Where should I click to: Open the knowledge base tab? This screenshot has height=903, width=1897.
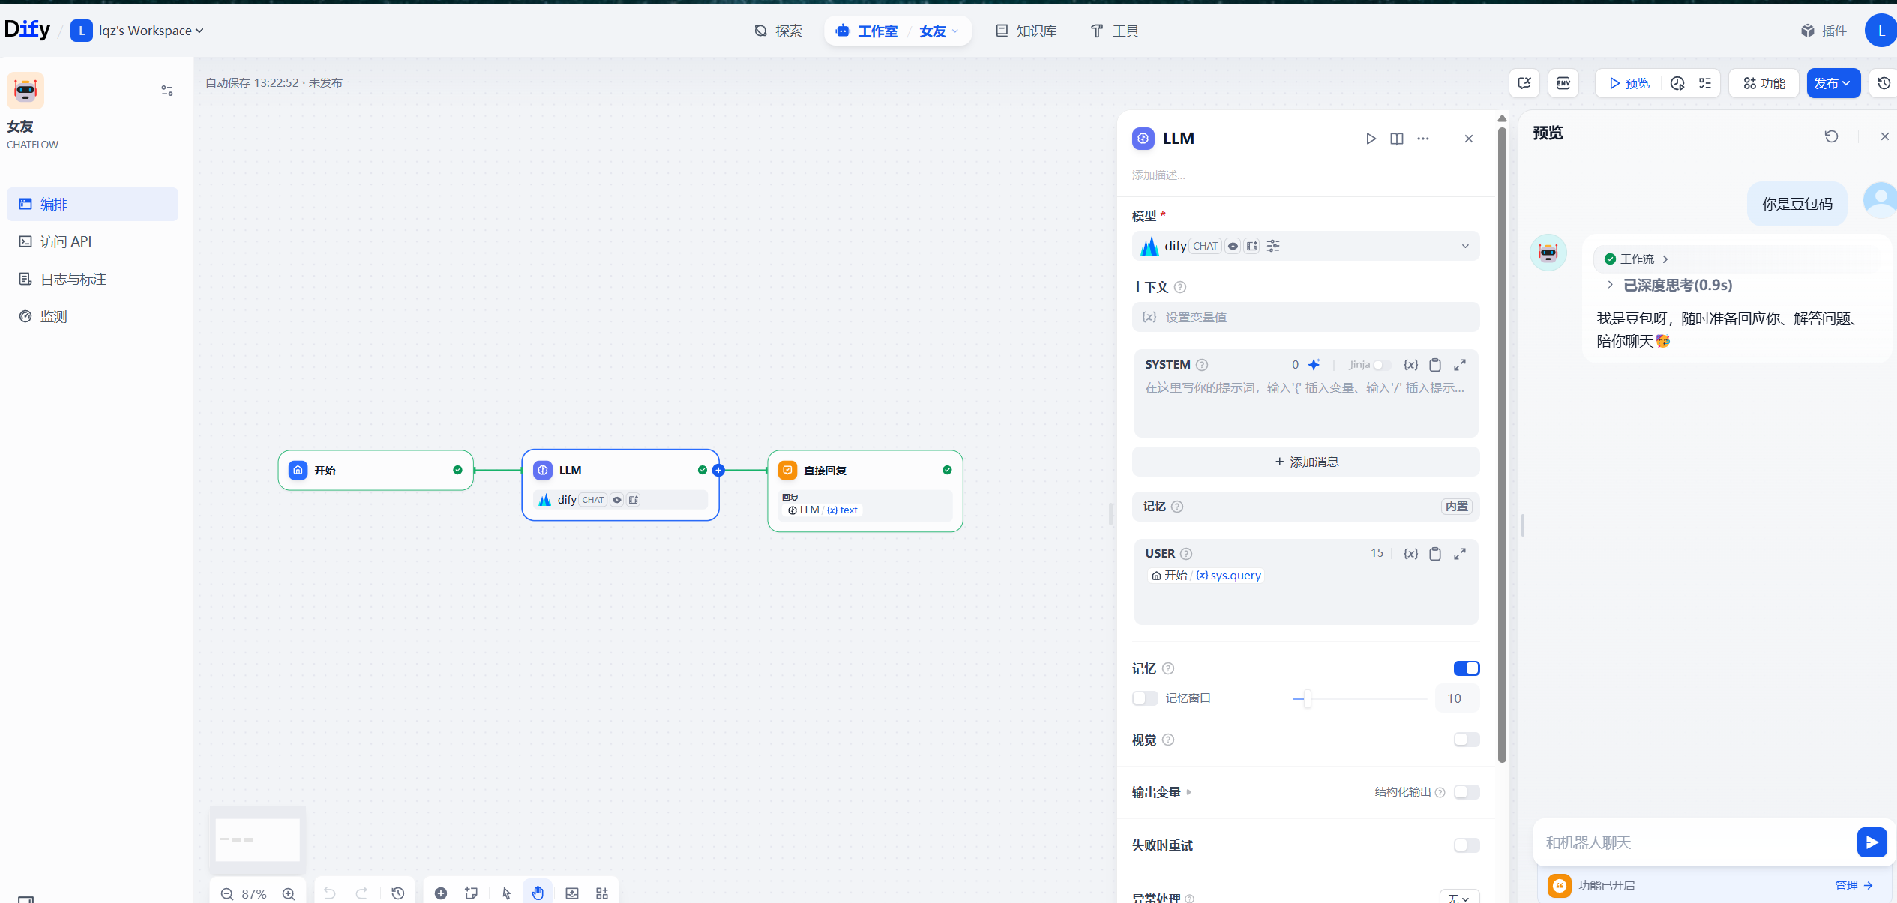pyautogui.click(x=1026, y=31)
